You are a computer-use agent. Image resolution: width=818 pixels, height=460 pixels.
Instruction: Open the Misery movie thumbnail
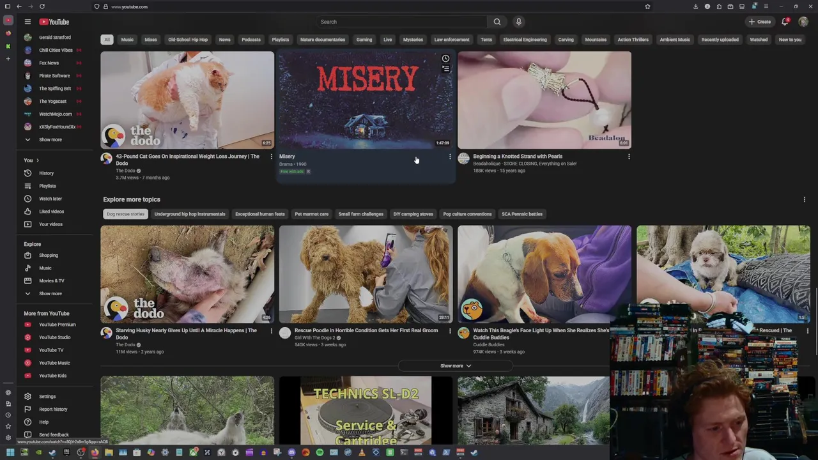click(366, 100)
